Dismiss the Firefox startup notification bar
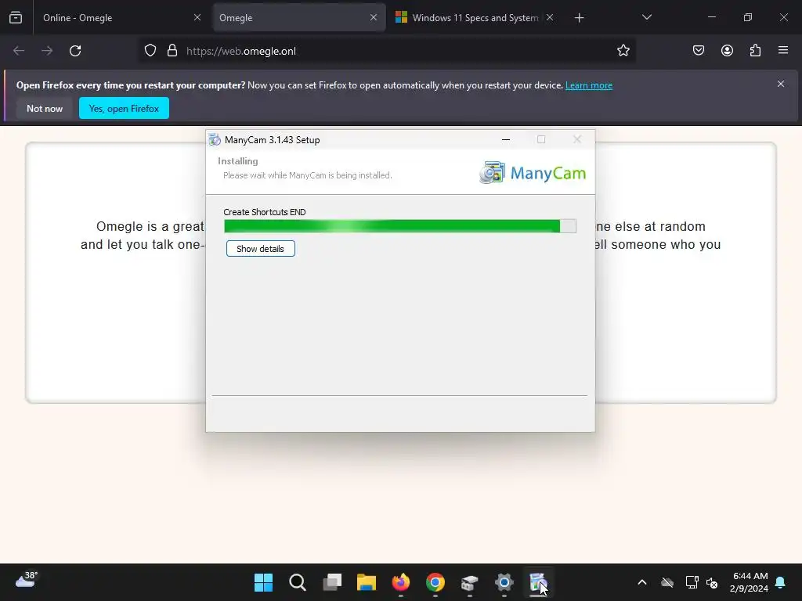The image size is (802, 601). 781,84
